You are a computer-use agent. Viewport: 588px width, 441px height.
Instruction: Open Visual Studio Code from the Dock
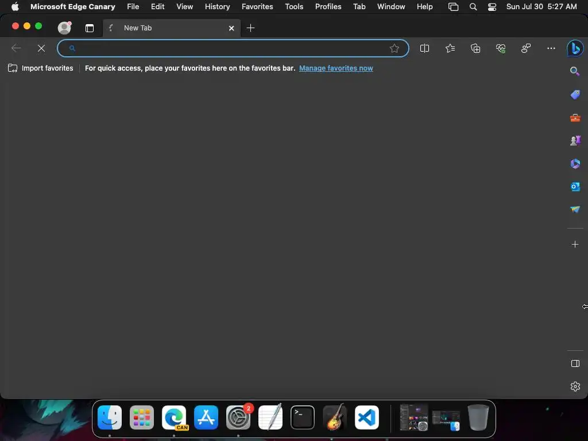[367, 417]
